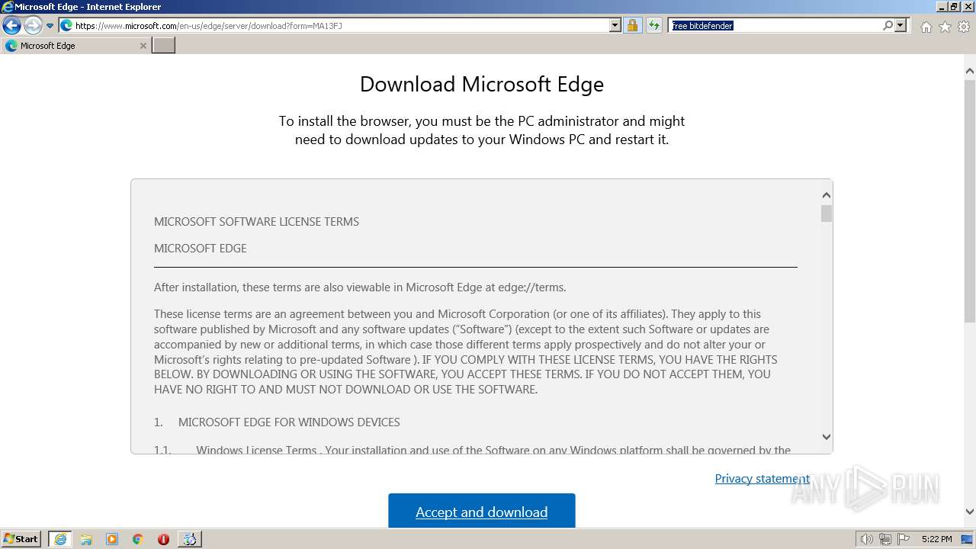The width and height of the screenshot is (976, 549).
Task: Click the main page vertical scrollbar thumb
Action: point(969,201)
